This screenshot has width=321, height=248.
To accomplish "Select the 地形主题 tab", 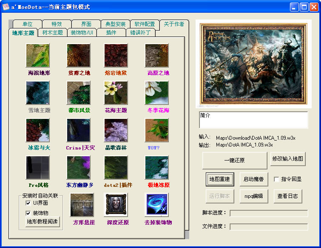I will pos(23,33).
